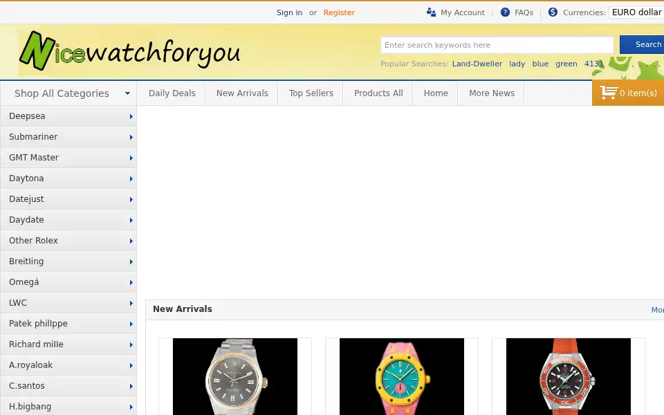Focus the search keywords input field
Viewport: 664px width, 415px height.
497,45
